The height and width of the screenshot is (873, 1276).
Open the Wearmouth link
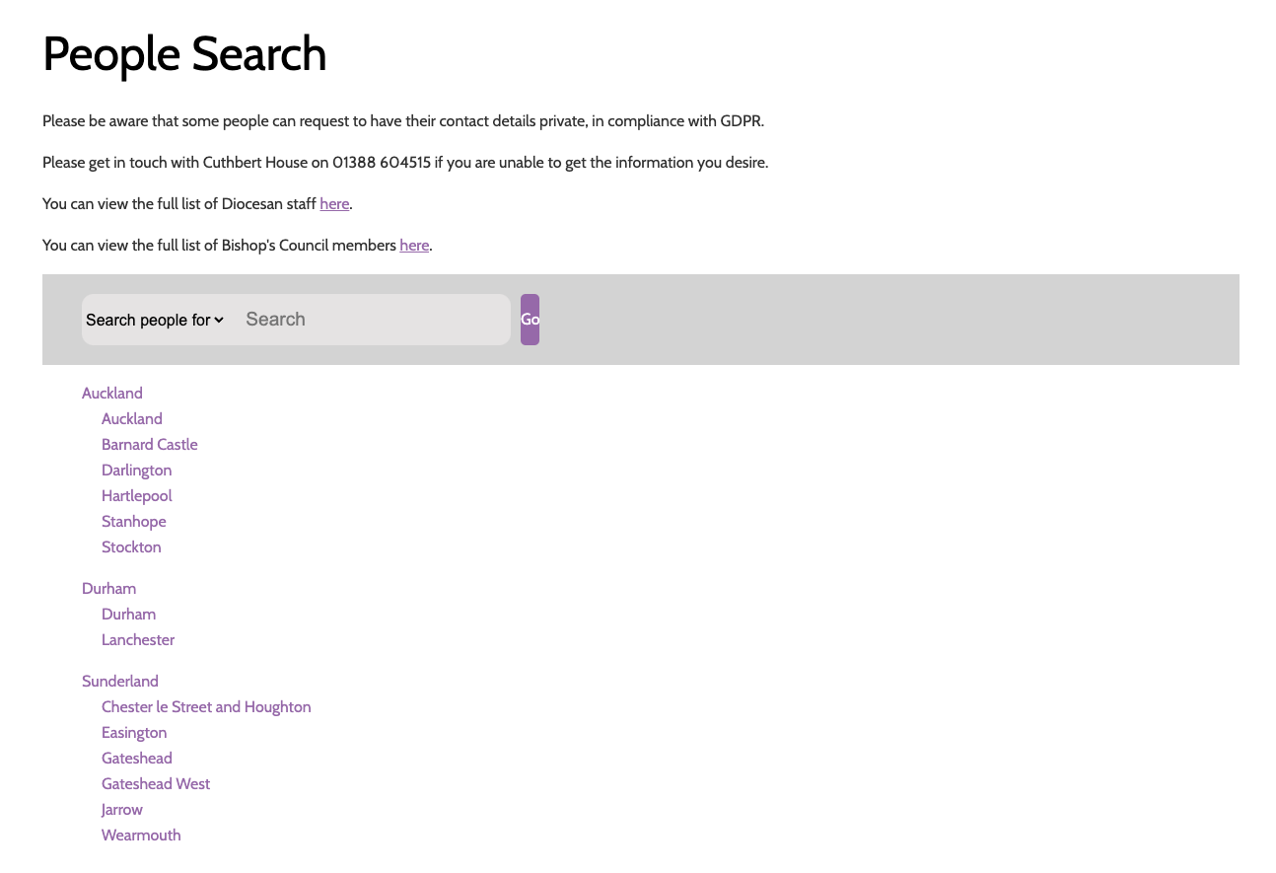(x=141, y=836)
